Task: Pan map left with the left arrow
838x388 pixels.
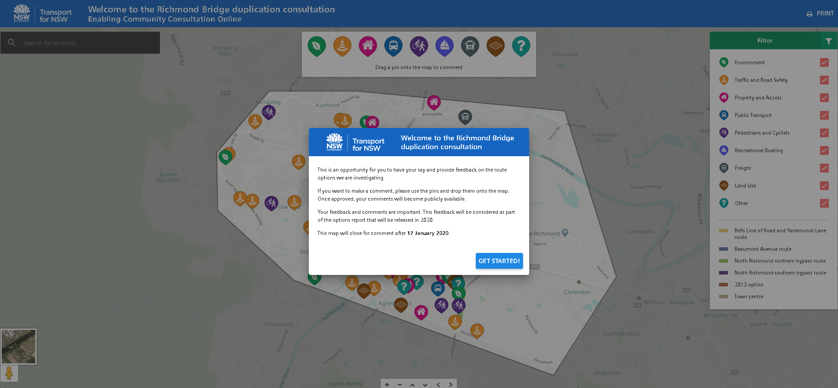Action: click(438, 384)
